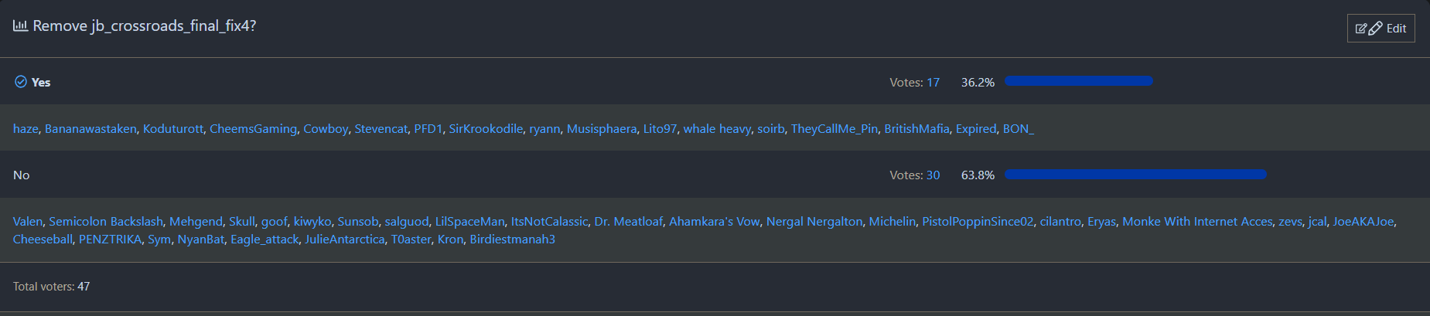Click on voter Semicolon Backslash

coord(106,222)
